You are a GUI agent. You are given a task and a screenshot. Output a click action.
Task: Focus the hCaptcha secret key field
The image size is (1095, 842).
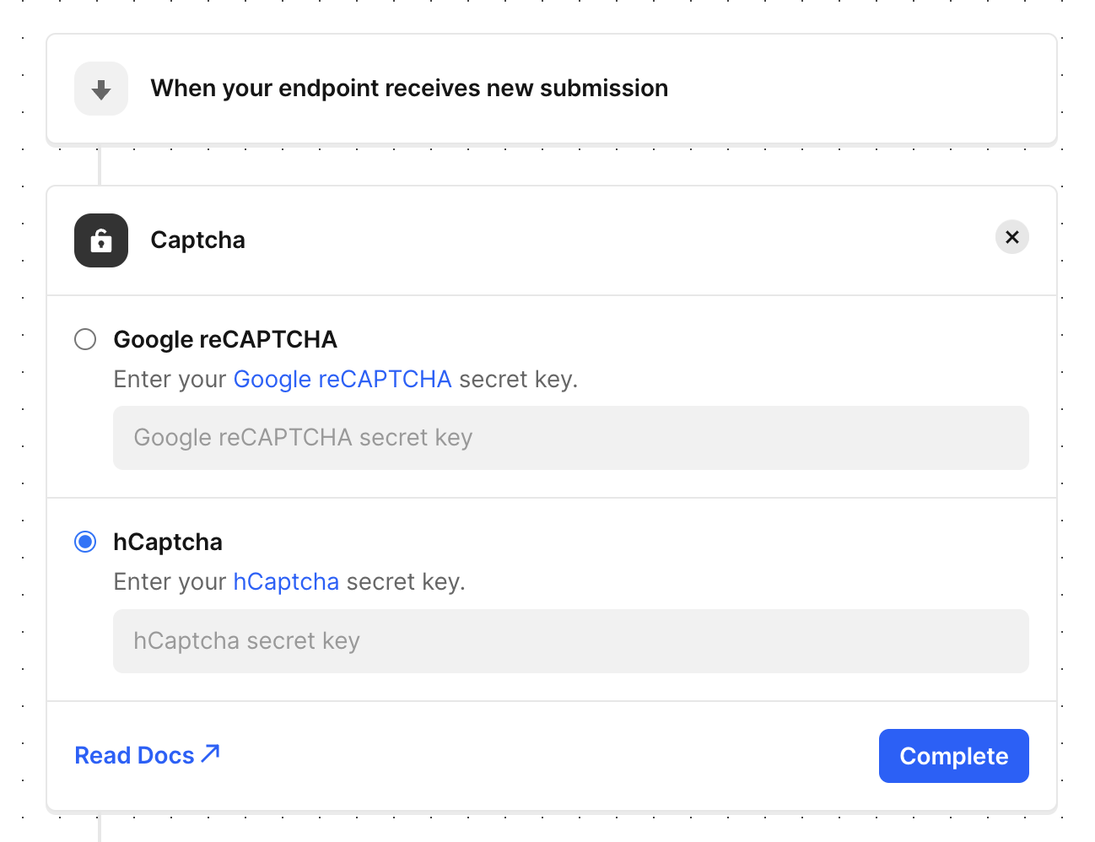[x=571, y=641]
